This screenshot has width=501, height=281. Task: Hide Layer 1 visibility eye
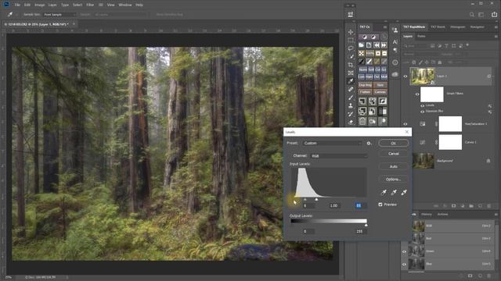405,76
